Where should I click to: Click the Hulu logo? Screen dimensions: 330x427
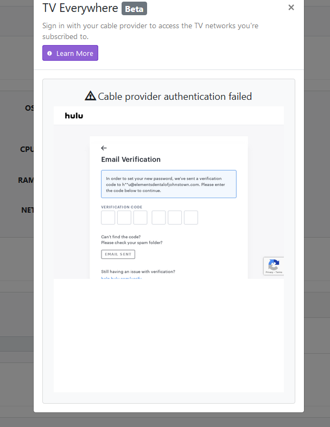pyautogui.click(x=74, y=116)
